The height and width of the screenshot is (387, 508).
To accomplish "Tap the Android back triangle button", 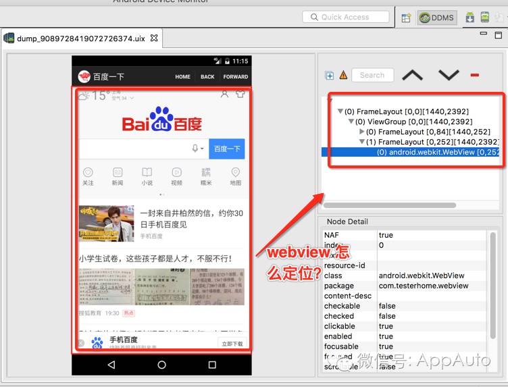I will tap(111, 365).
